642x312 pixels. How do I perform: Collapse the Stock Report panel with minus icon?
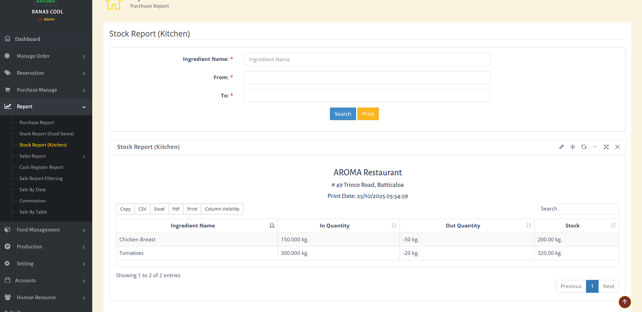595,147
